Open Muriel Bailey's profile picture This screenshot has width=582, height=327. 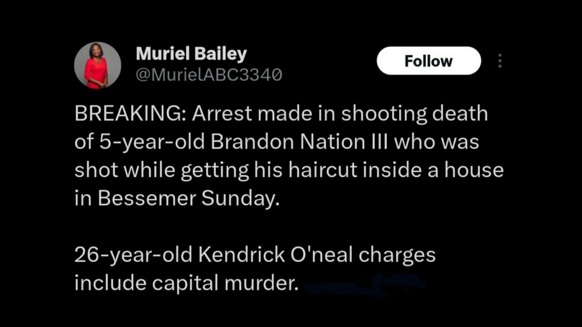(x=97, y=65)
